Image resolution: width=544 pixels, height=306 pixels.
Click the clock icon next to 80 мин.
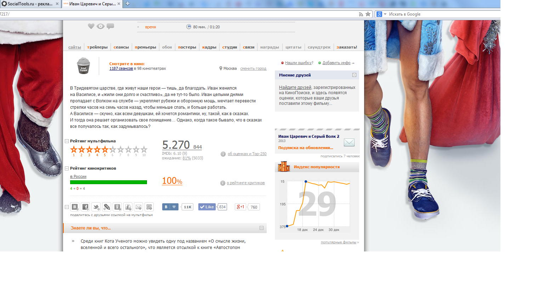coord(189,27)
